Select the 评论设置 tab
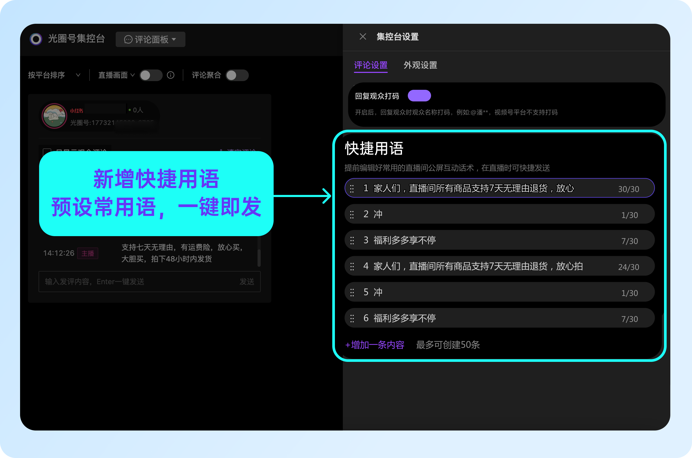Image resolution: width=692 pixels, height=458 pixels. (371, 66)
